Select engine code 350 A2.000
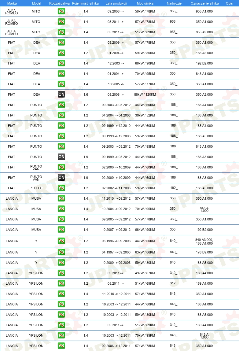Screen dimensions: 239x351 (x=204, y=94)
